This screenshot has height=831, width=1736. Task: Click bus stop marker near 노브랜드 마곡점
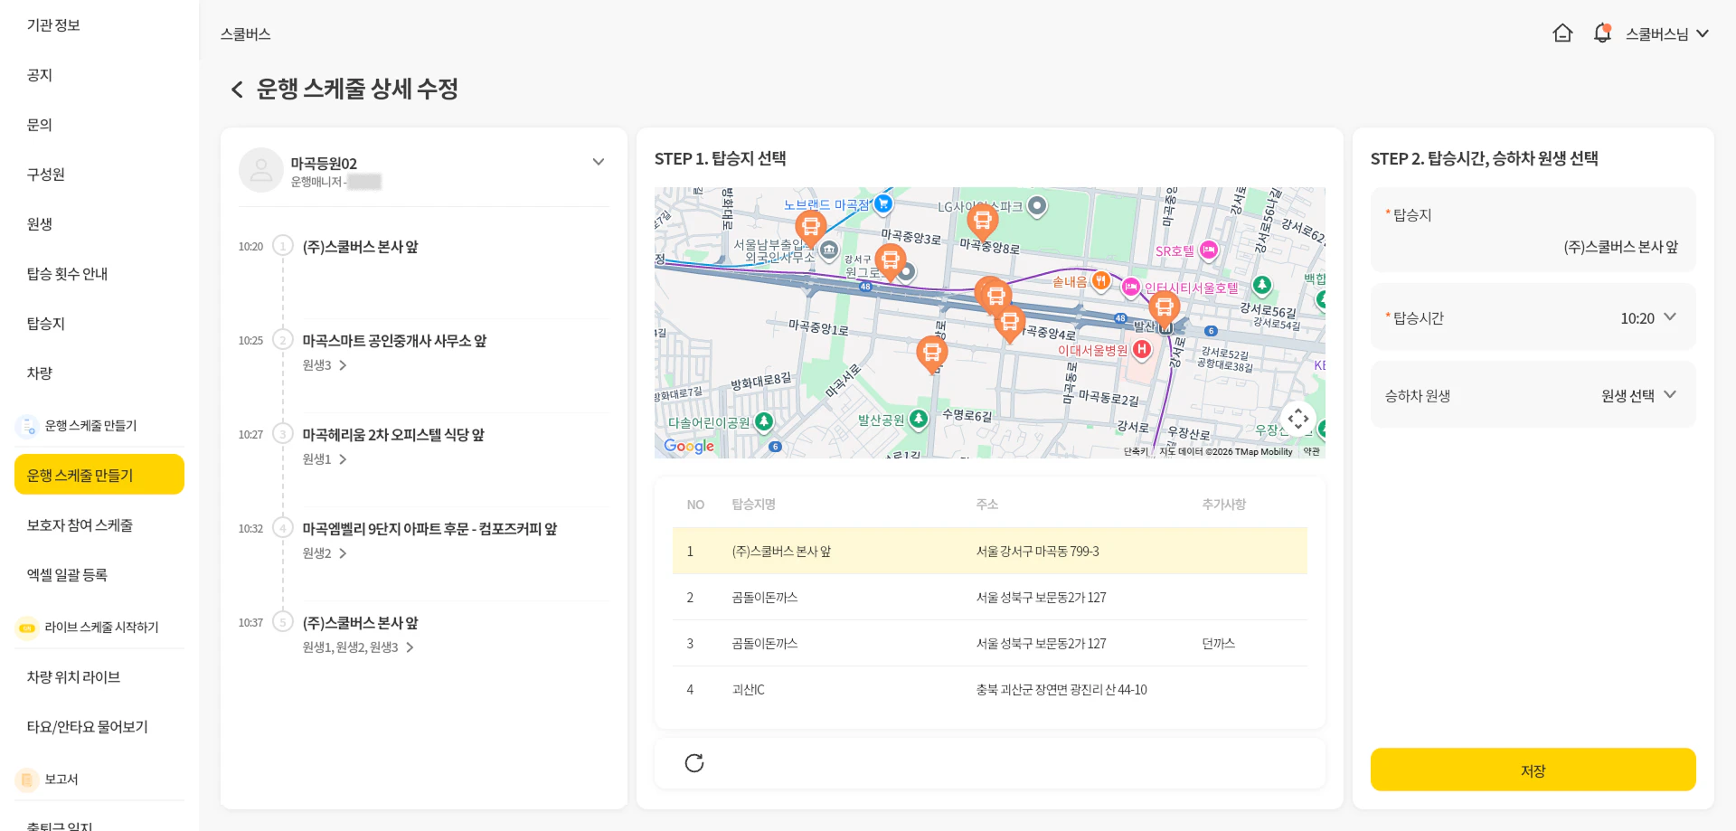tap(810, 226)
